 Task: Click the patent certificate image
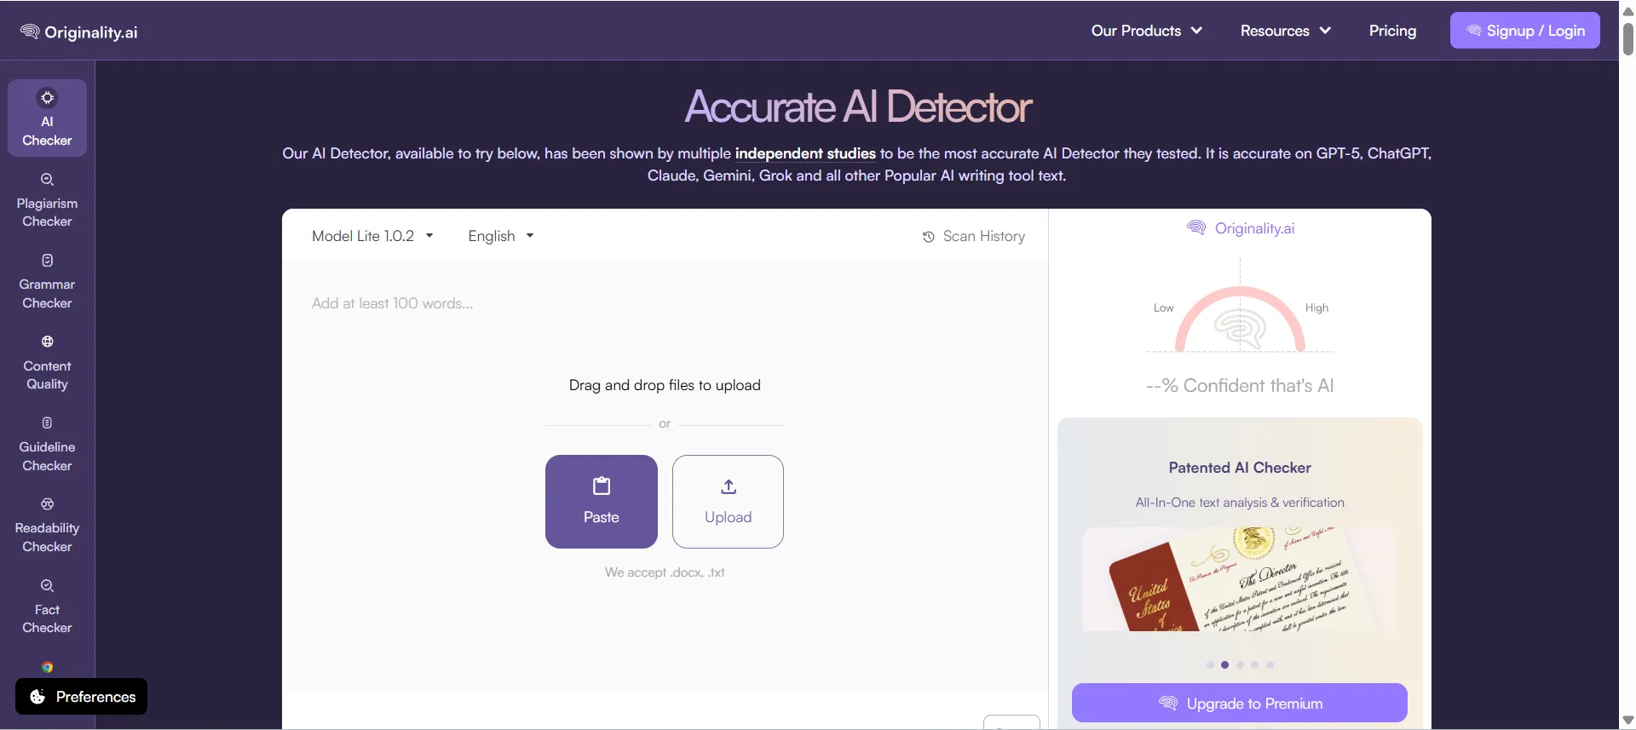[1240, 579]
